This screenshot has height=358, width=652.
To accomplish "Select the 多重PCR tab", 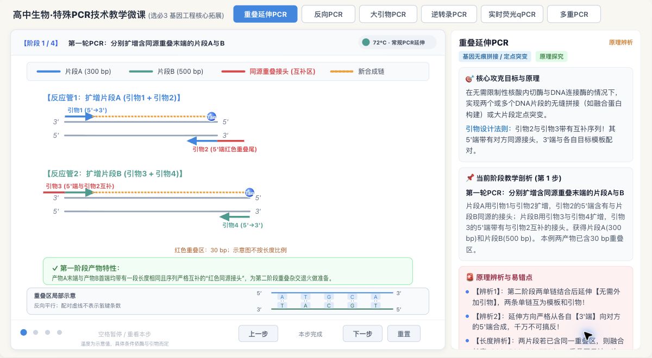I will (574, 14).
